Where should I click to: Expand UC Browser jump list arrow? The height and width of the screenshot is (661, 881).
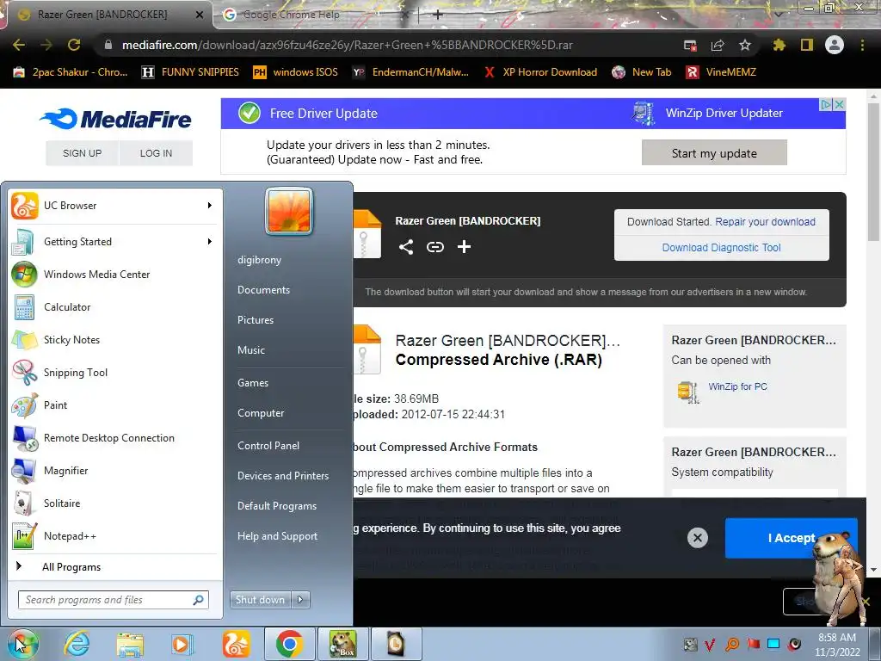[210, 206]
